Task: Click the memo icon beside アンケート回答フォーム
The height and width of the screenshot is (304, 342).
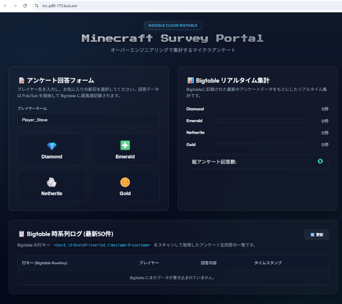Action: [x=22, y=80]
